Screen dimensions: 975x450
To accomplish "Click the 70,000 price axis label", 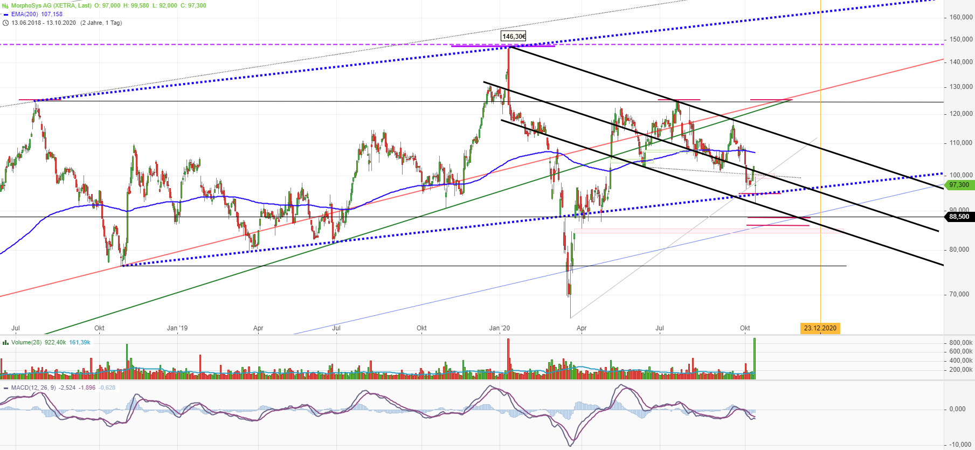I will tap(959, 294).
